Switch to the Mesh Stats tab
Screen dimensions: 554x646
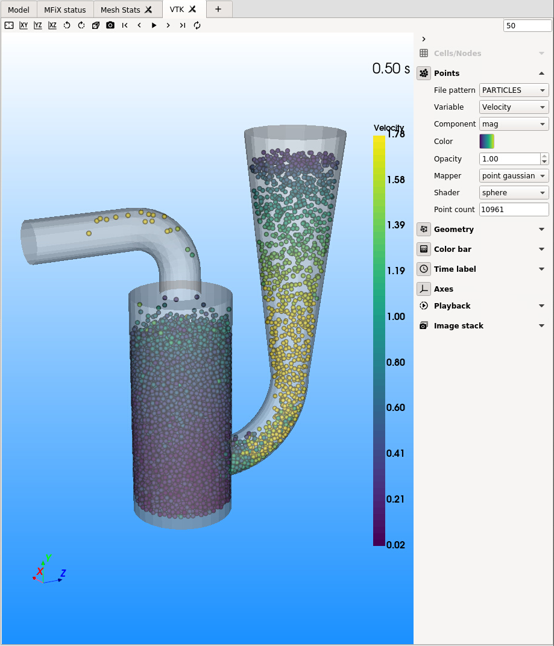(121, 10)
